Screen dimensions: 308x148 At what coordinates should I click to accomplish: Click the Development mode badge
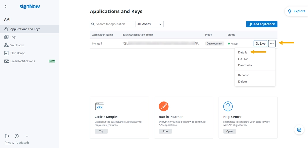215,43
